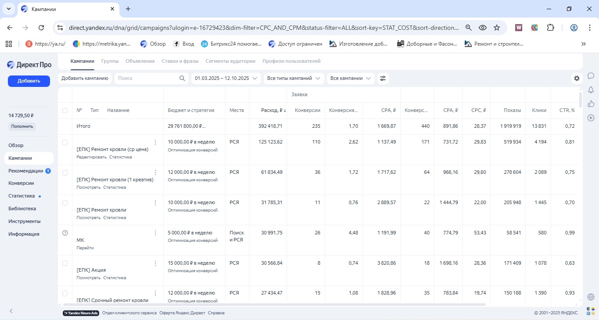Expand the Все типы кампаний dropdown
This screenshot has width=599, height=320.
click(x=294, y=79)
